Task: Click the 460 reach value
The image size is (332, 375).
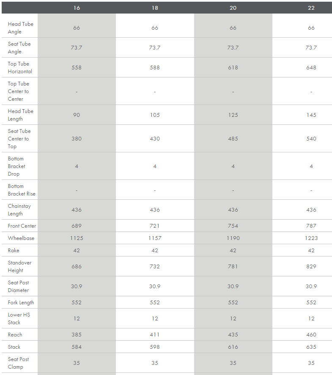Action: (311, 335)
